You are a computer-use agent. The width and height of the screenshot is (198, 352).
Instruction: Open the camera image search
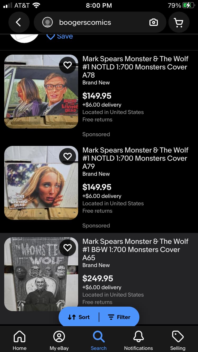click(154, 22)
